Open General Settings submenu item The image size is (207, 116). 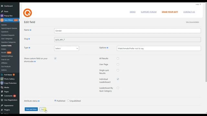click(x=7, y=56)
